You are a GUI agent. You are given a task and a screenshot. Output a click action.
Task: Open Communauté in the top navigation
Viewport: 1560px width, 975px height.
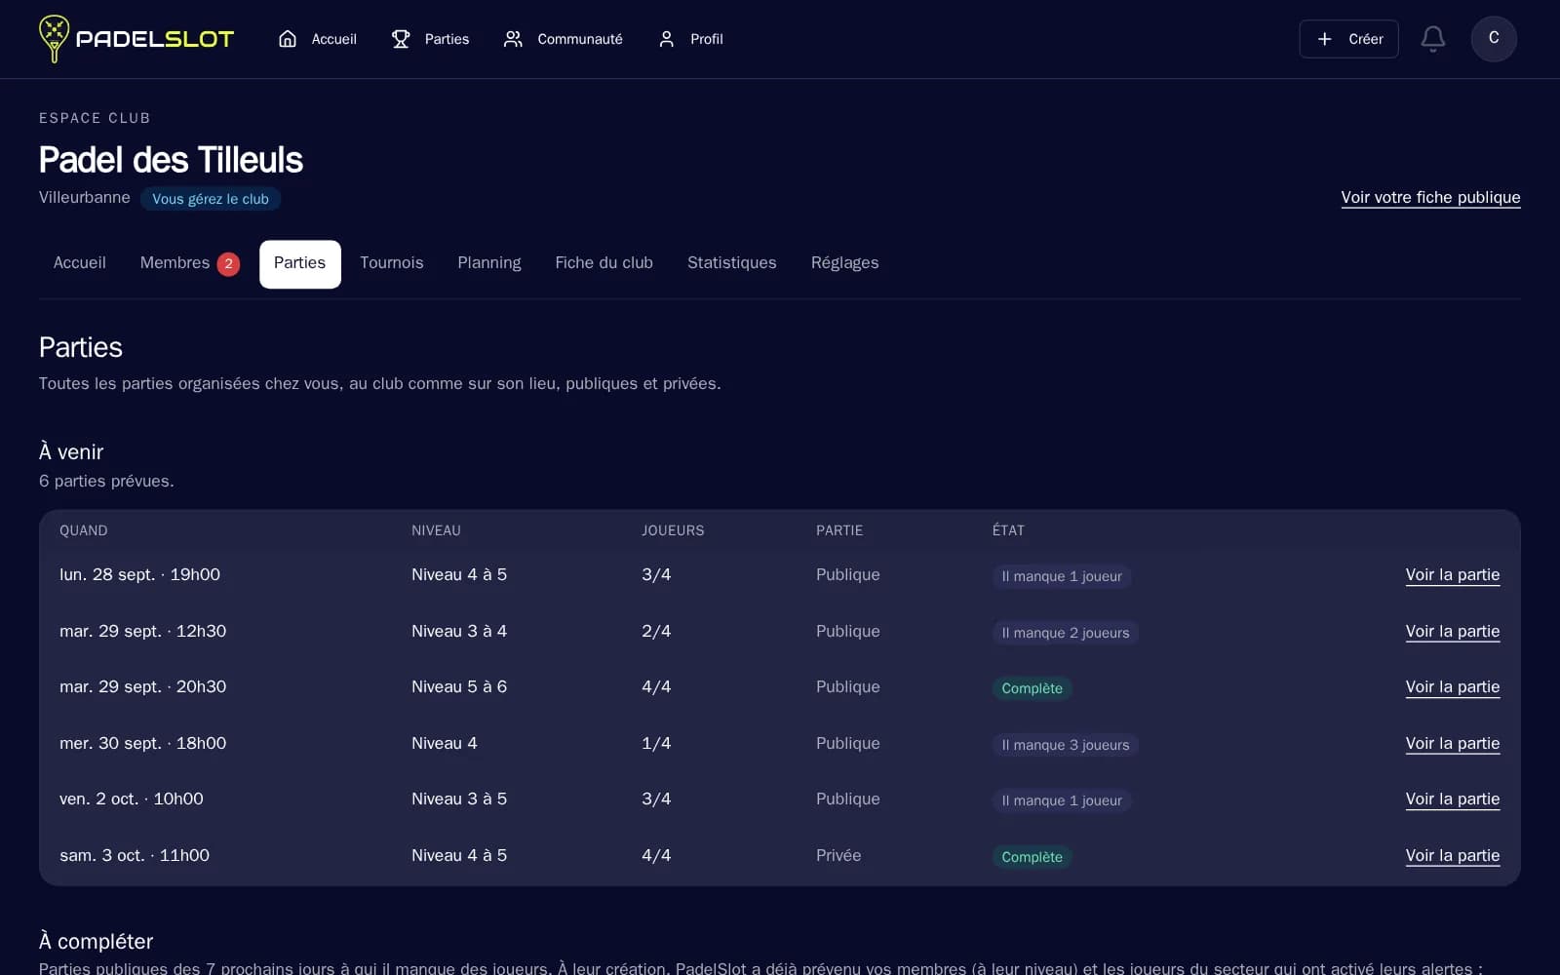[x=564, y=39]
